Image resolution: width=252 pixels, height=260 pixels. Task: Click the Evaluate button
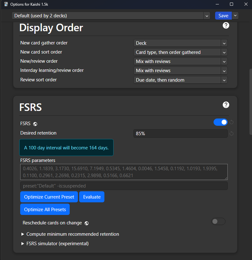click(92, 197)
